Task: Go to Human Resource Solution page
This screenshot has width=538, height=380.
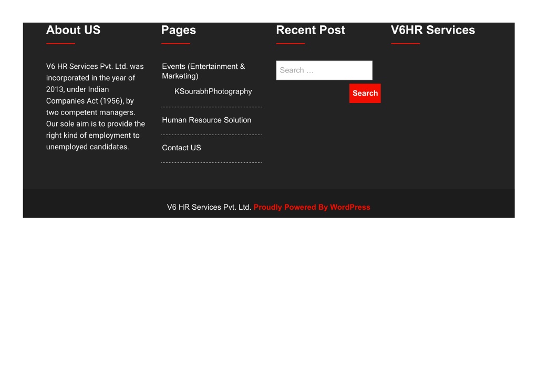Action: pos(206,120)
